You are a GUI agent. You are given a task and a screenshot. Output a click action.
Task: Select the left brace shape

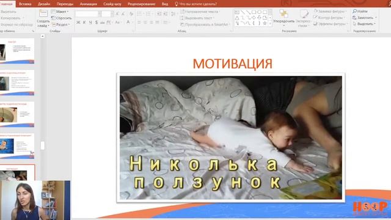pyautogui.click(x=254, y=23)
